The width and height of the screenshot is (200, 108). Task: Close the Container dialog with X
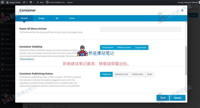(x=182, y=10)
